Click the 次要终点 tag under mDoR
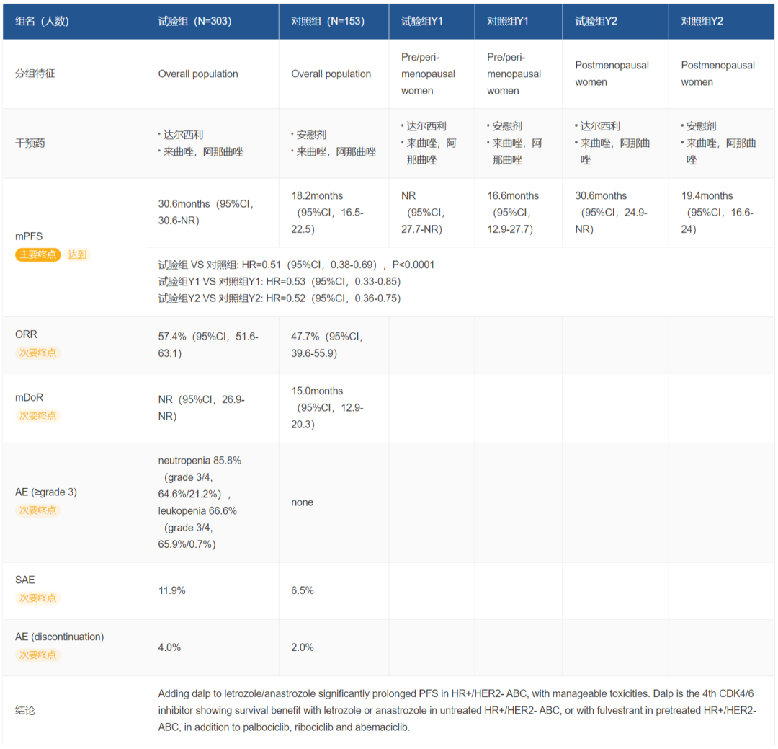Viewport: 778px width, 749px height. tap(37, 415)
